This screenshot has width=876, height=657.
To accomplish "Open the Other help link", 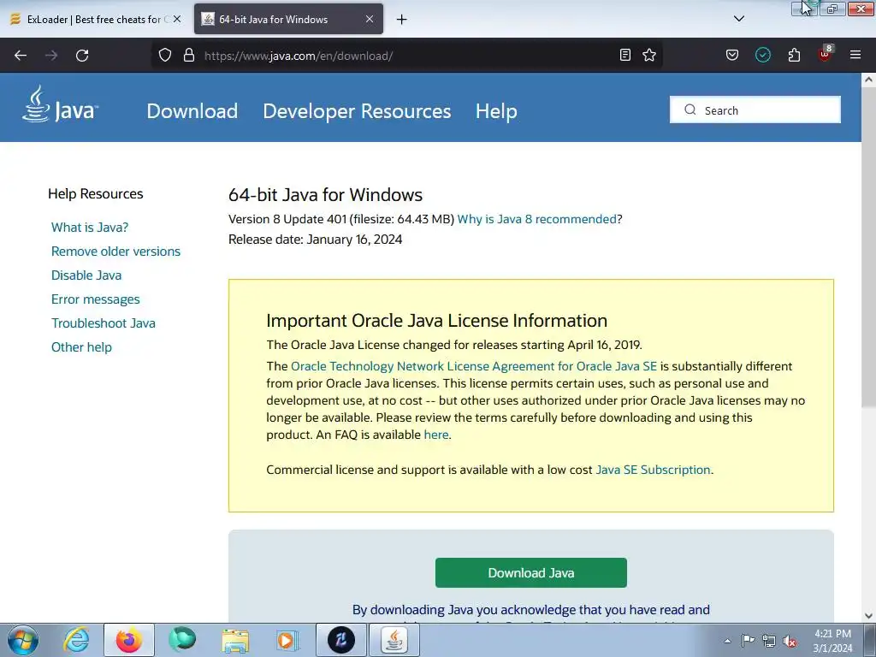I will 81,347.
